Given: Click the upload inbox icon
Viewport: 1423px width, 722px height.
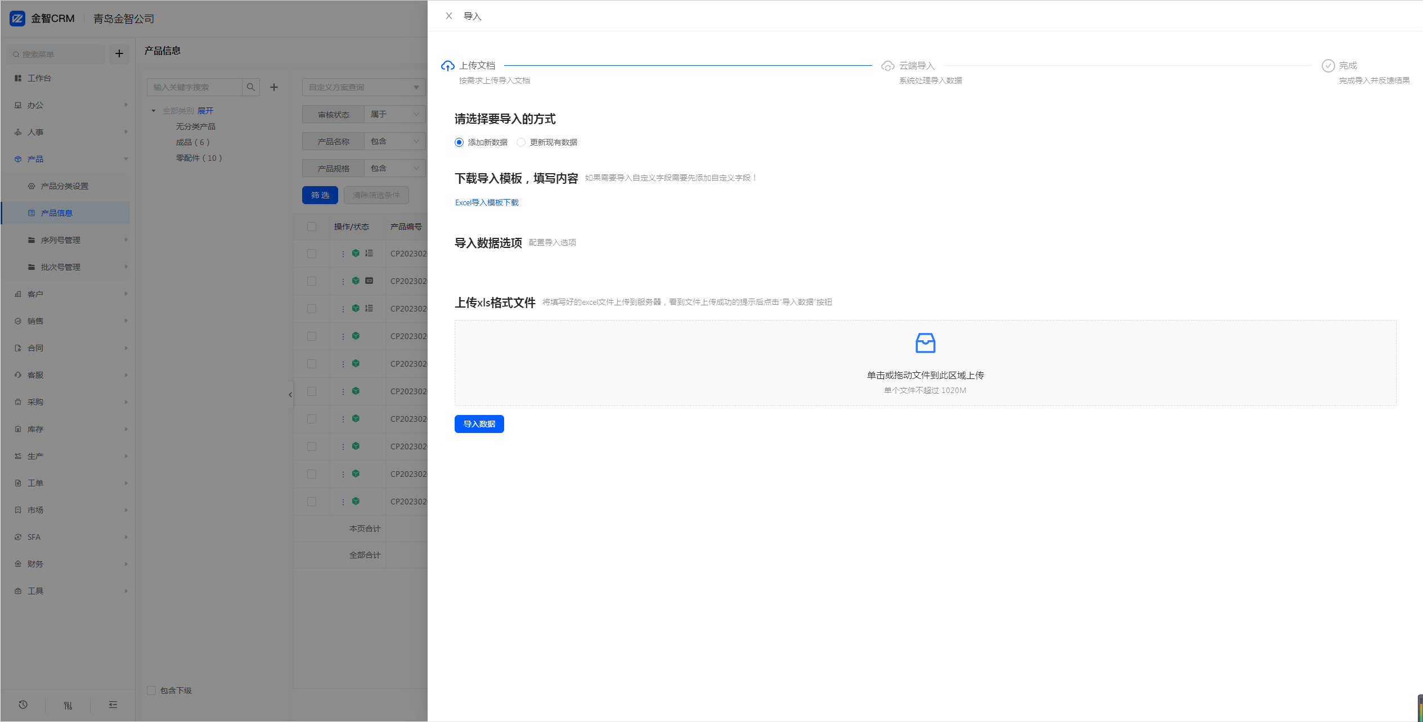Looking at the screenshot, I should pos(925,343).
